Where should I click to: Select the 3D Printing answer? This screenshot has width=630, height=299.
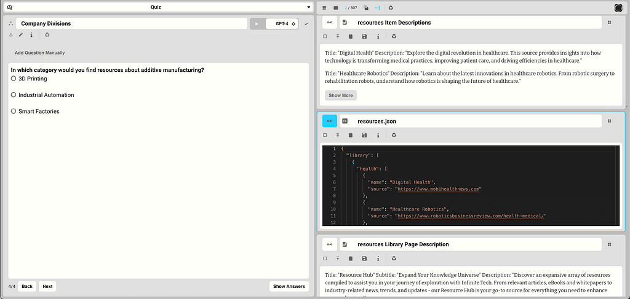click(14, 79)
